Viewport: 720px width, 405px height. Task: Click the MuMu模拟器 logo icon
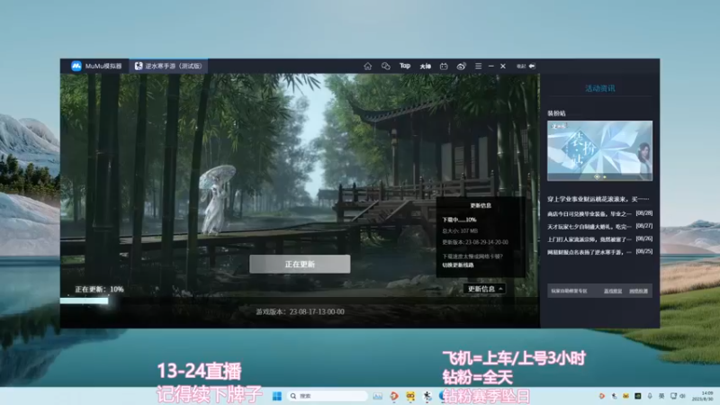pyautogui.click(x=76, y=66)
